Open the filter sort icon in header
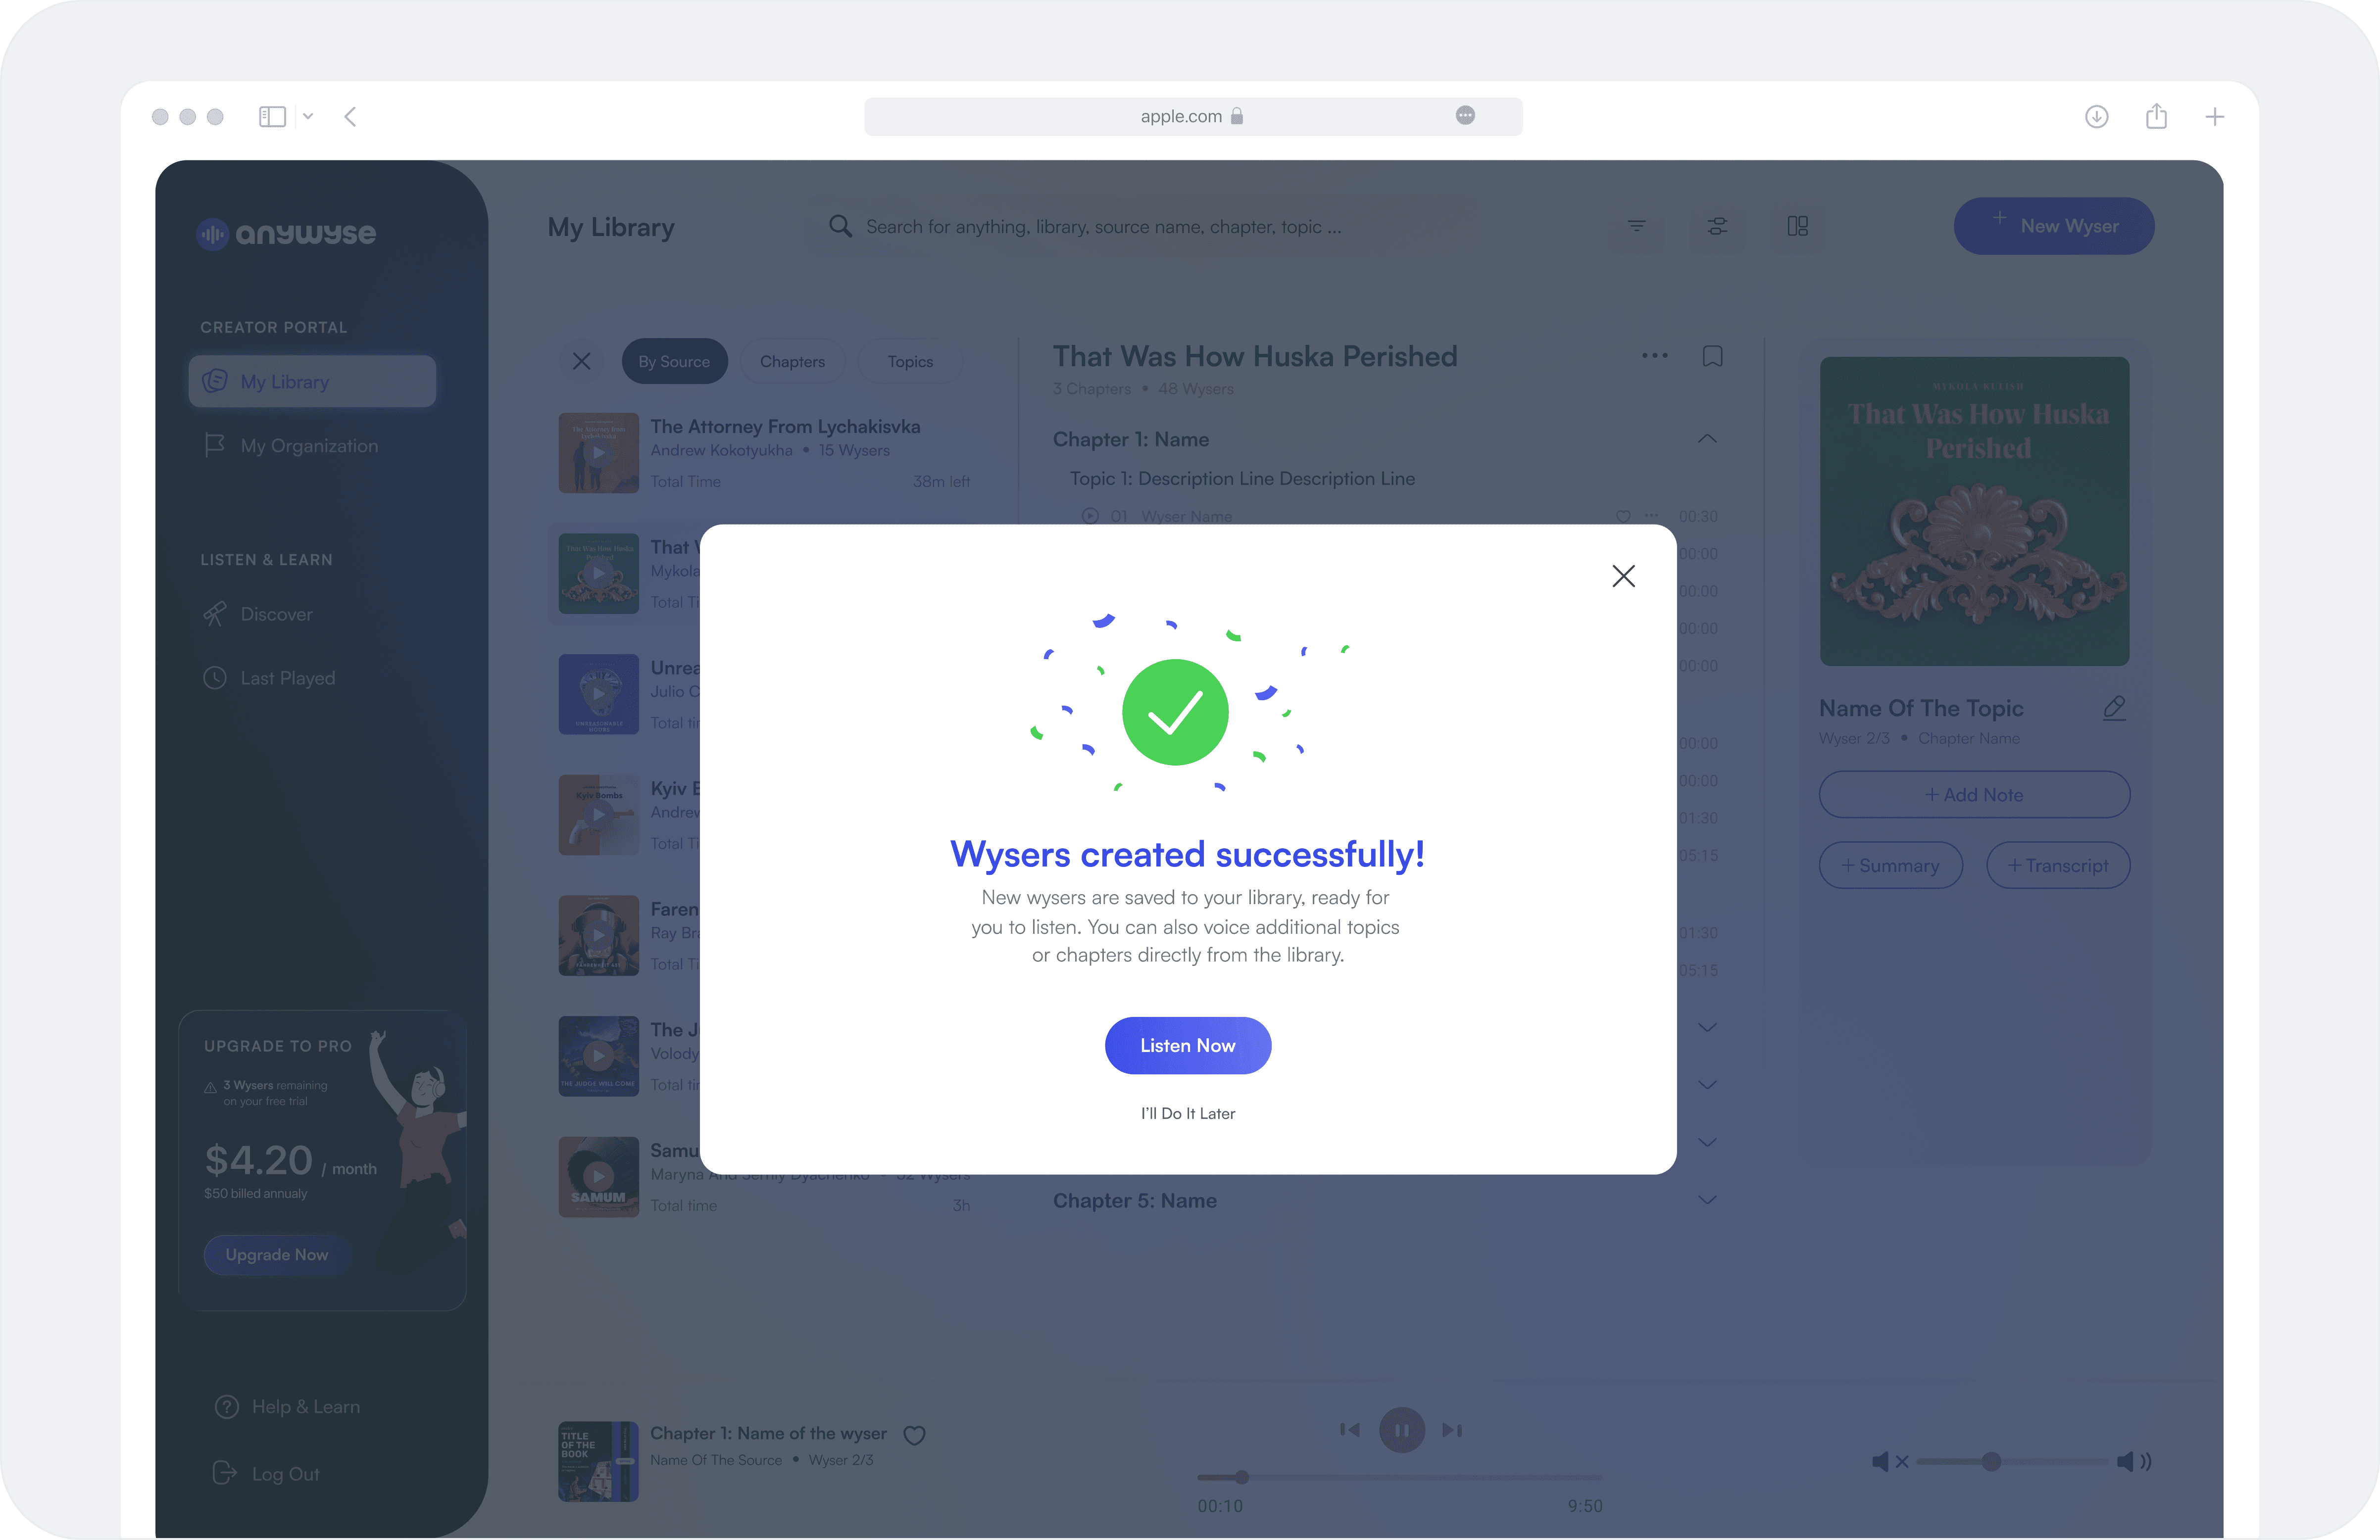This screenshot has width=2380, height=1540. point(1636,226)
